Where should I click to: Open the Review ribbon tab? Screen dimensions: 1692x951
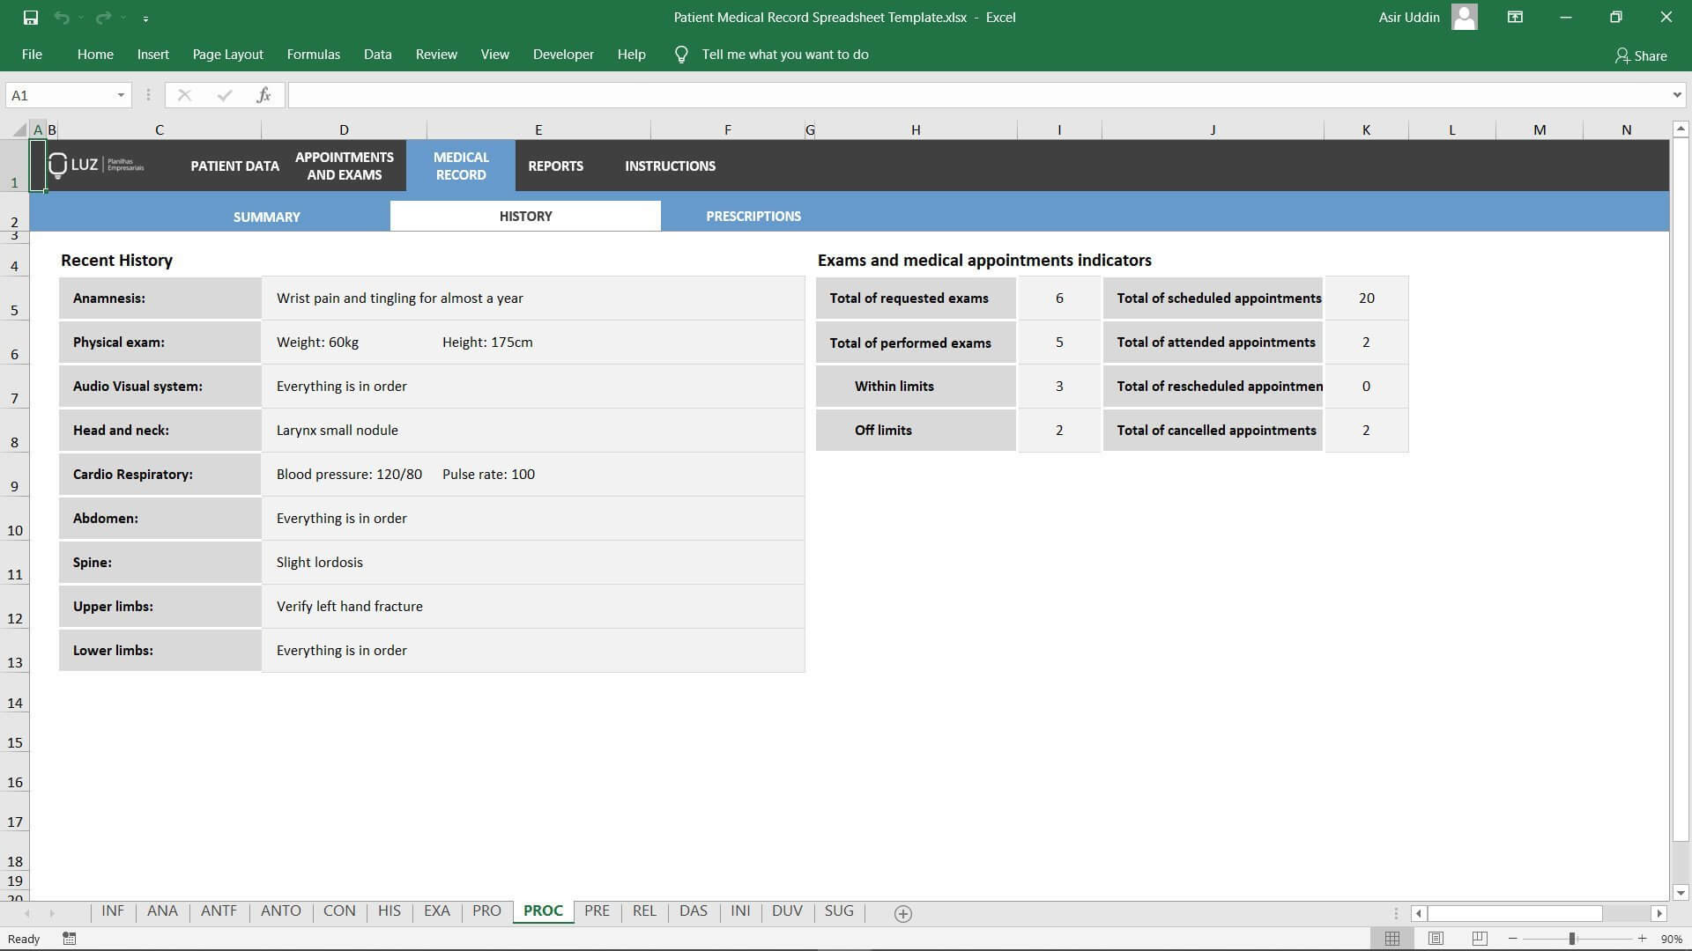(436, 55)
